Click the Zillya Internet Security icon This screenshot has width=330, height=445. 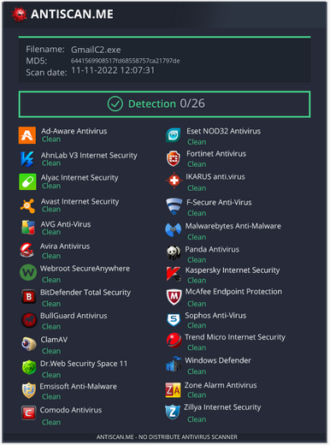(173, 412)
